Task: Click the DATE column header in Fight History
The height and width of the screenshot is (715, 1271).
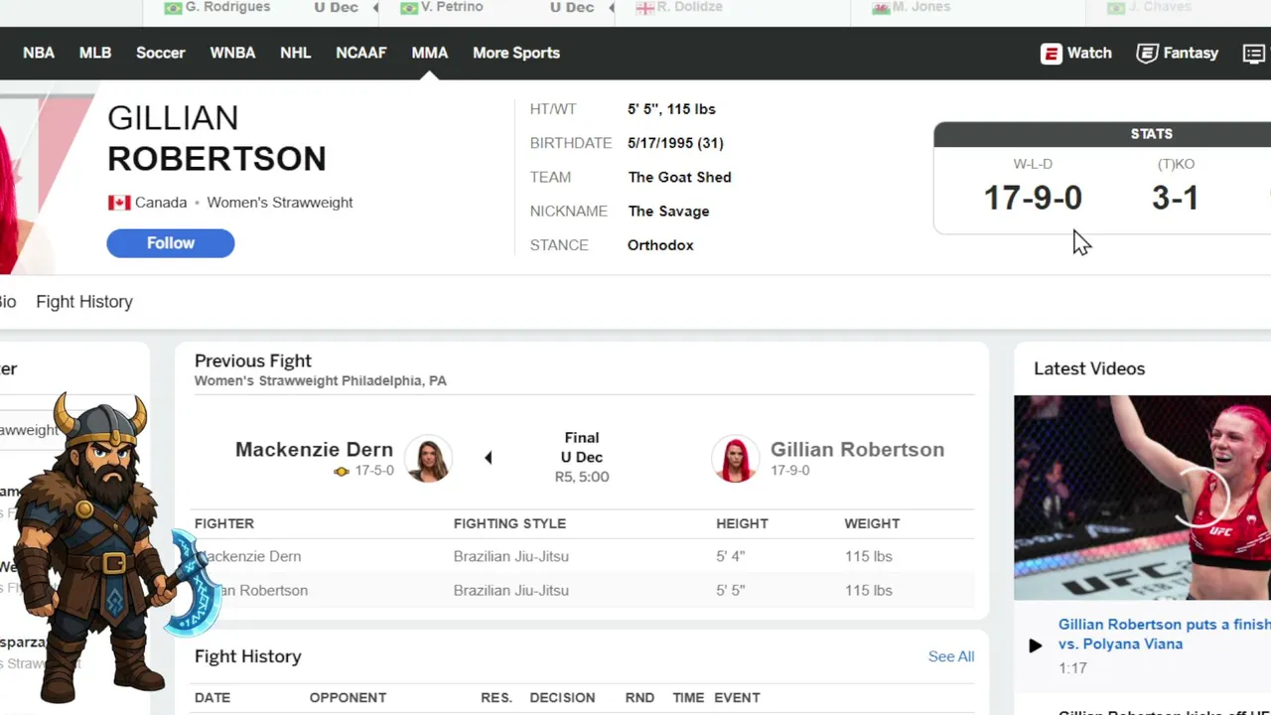Action: 212,698
